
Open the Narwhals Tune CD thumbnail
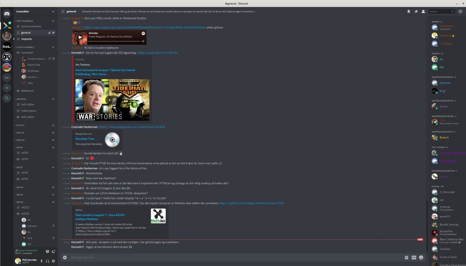pos(112,140)
